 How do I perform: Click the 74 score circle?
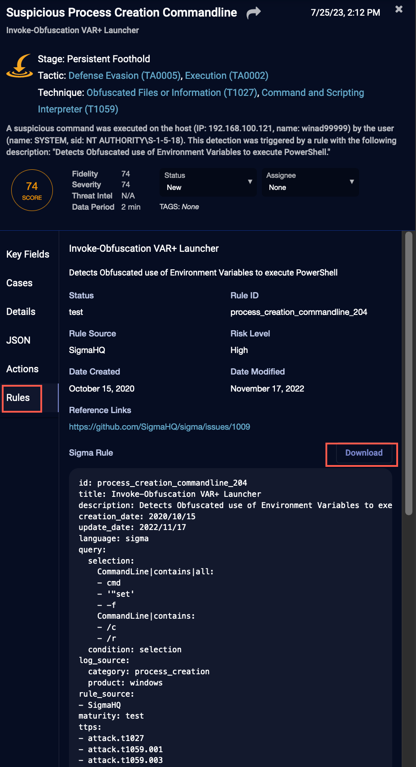(x=32, y=190)
